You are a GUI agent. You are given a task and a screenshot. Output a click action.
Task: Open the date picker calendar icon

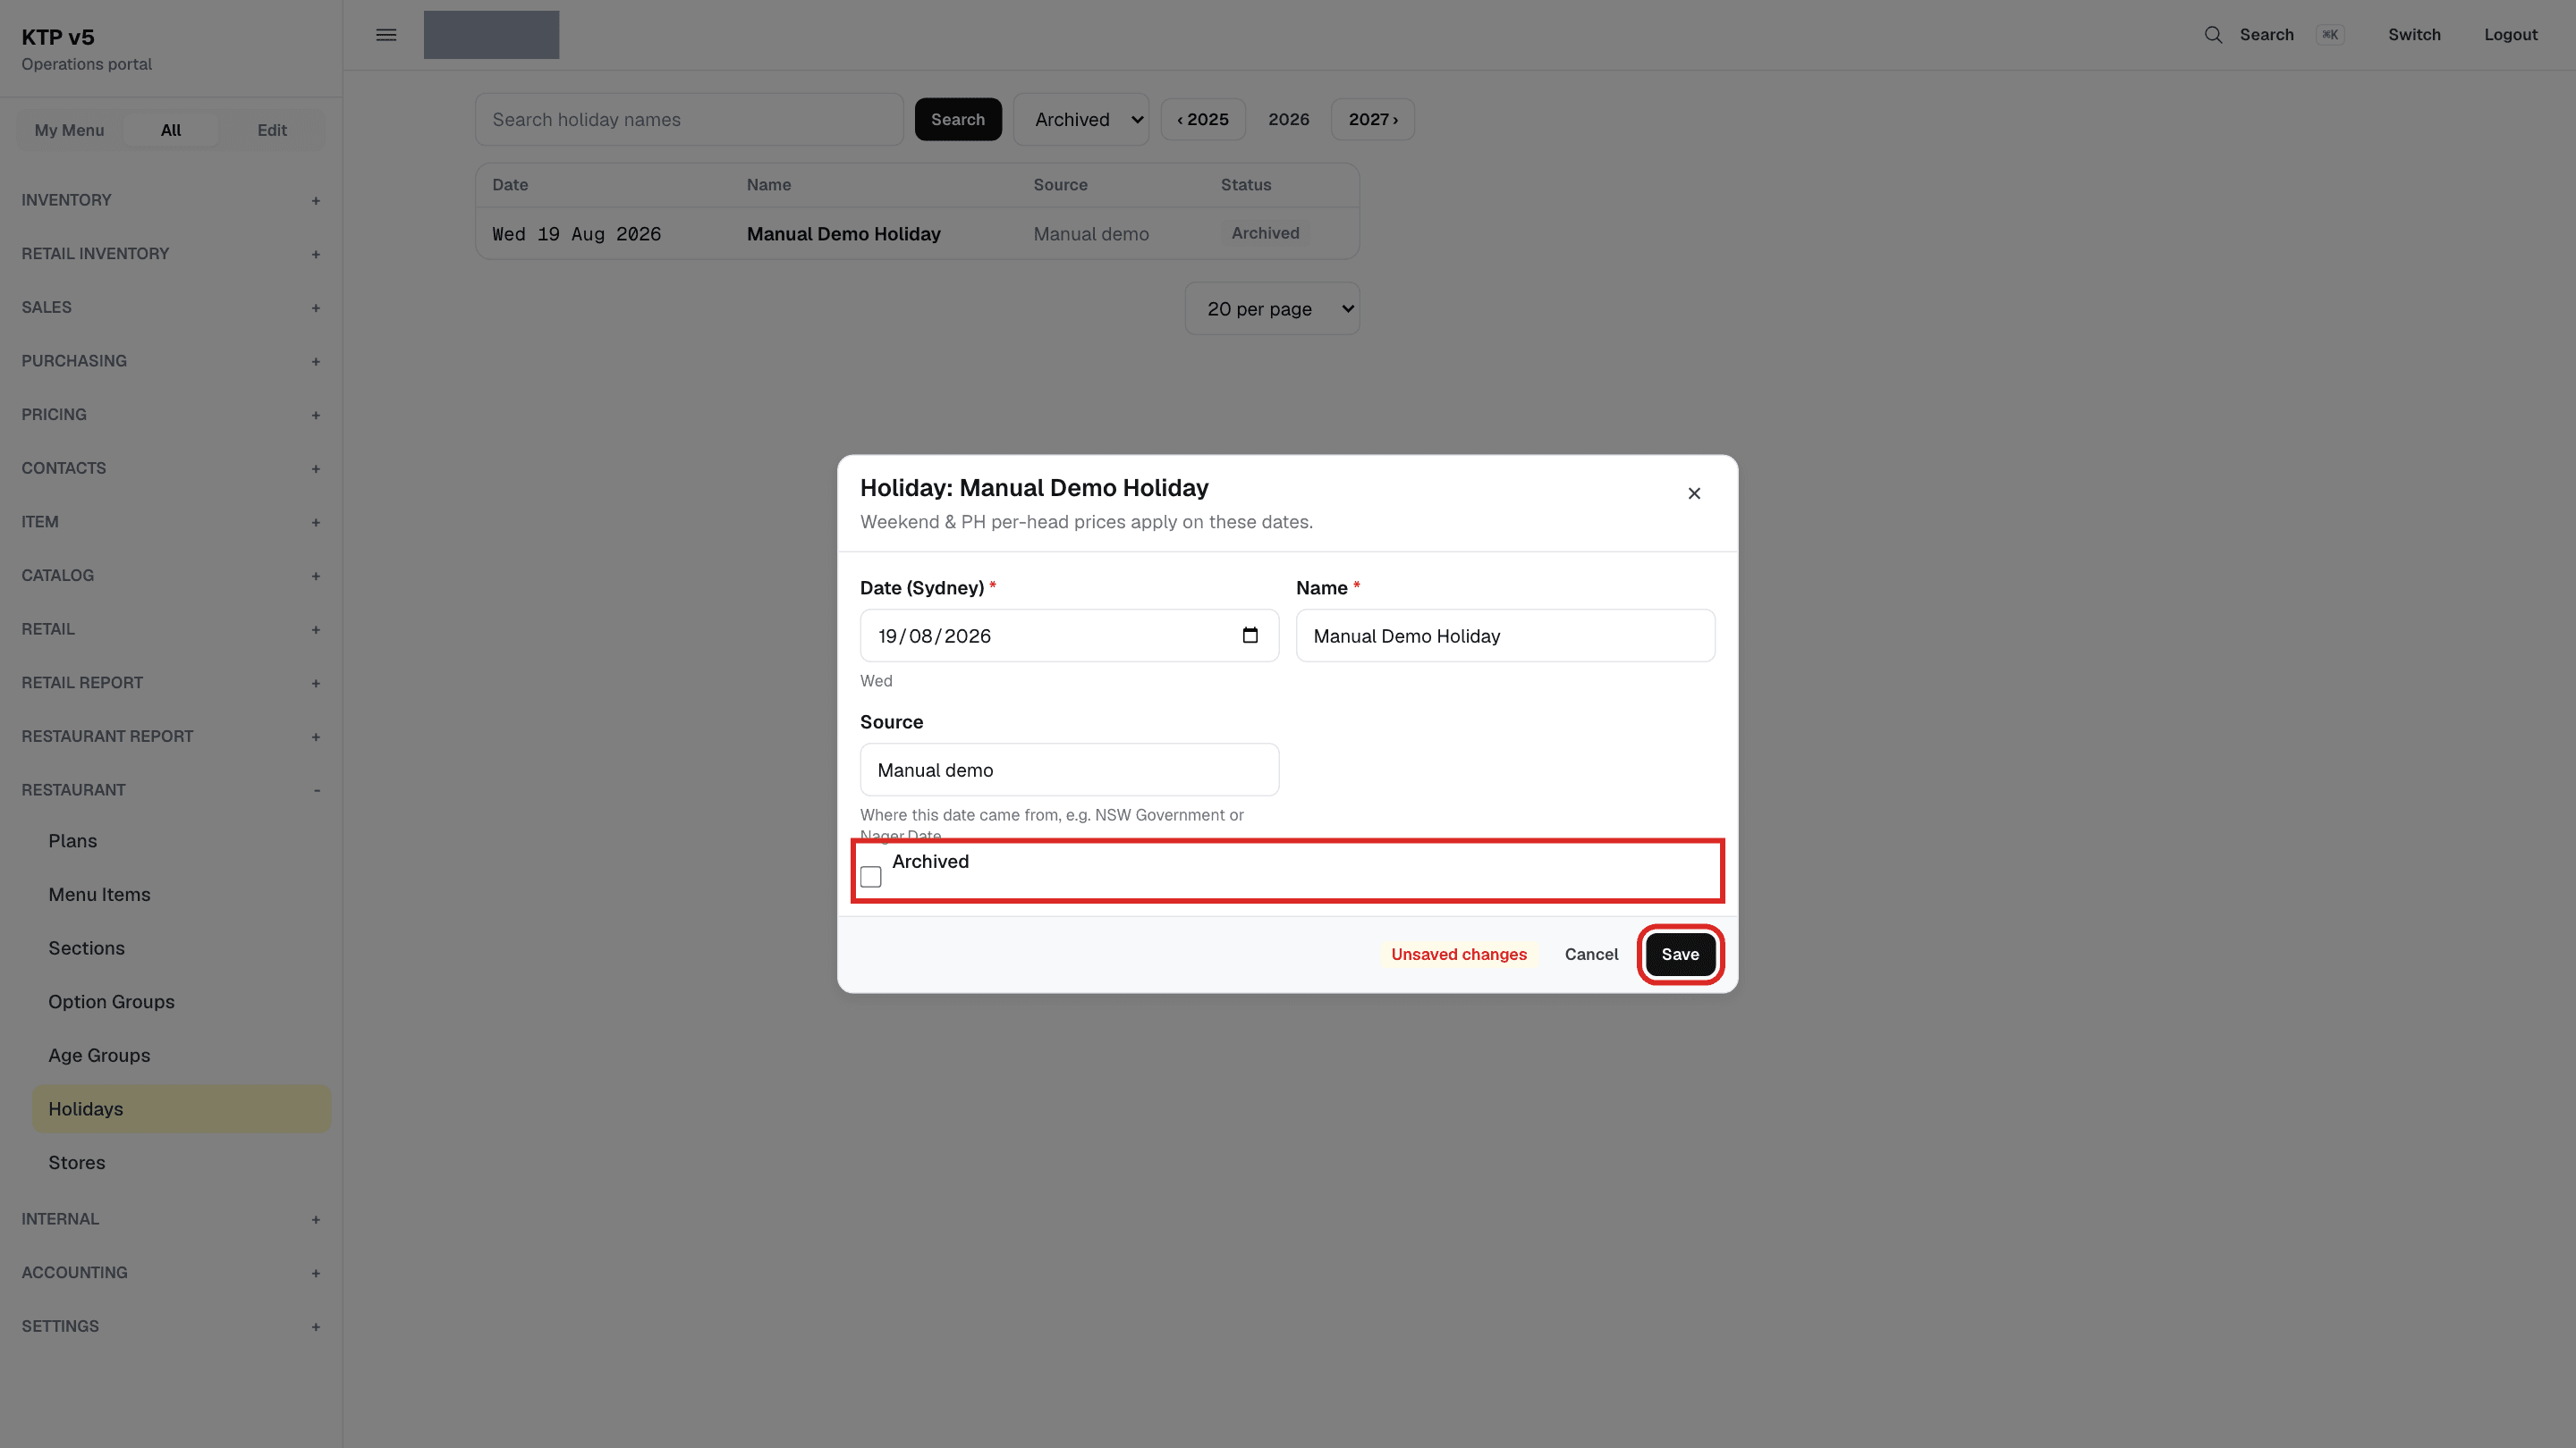coord(1250,636)
